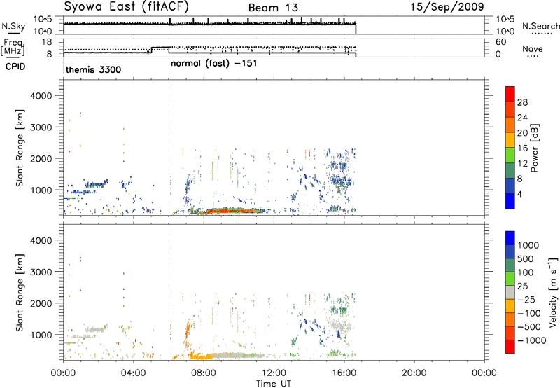The width and height of the screenshot is (560, 388).
Task: Click the '60' tick on the Nave axis
Action: point(500,42)
